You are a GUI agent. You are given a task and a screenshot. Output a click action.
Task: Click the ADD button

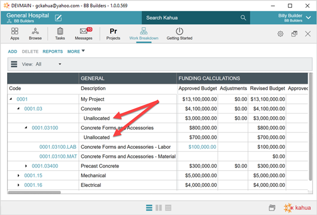pos(13,51)
